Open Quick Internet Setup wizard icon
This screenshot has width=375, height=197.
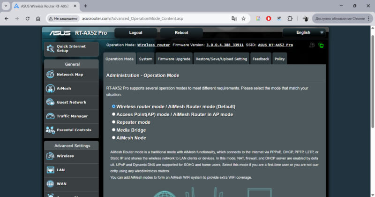pyautogui.click(x=50, y=49)
